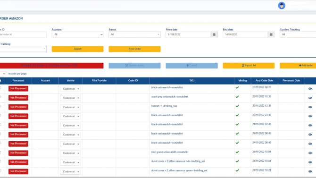Click the End date field 14/04/2023
Viewport: 316px width, 178px height.
pyautogui.click(x=245, y=34)
